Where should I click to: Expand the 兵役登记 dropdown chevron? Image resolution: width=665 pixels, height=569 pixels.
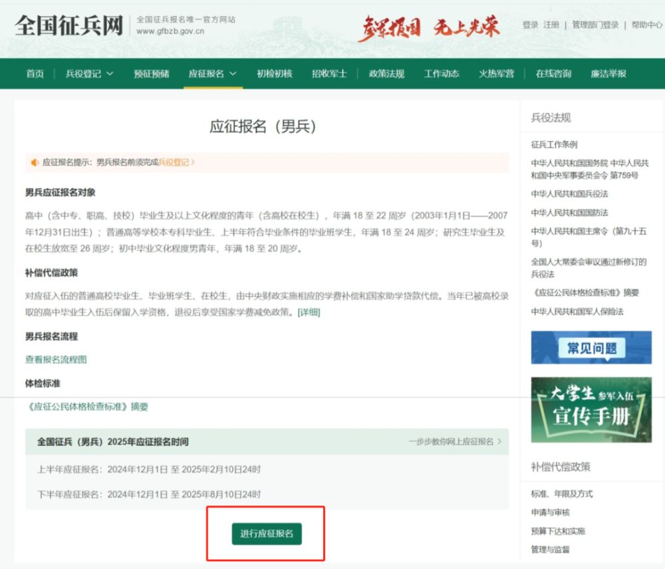coord(110,74)
